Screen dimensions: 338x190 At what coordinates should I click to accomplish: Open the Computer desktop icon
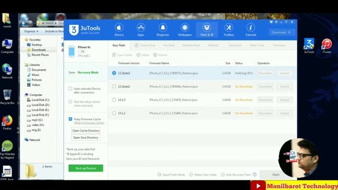(x=7, y=46)
